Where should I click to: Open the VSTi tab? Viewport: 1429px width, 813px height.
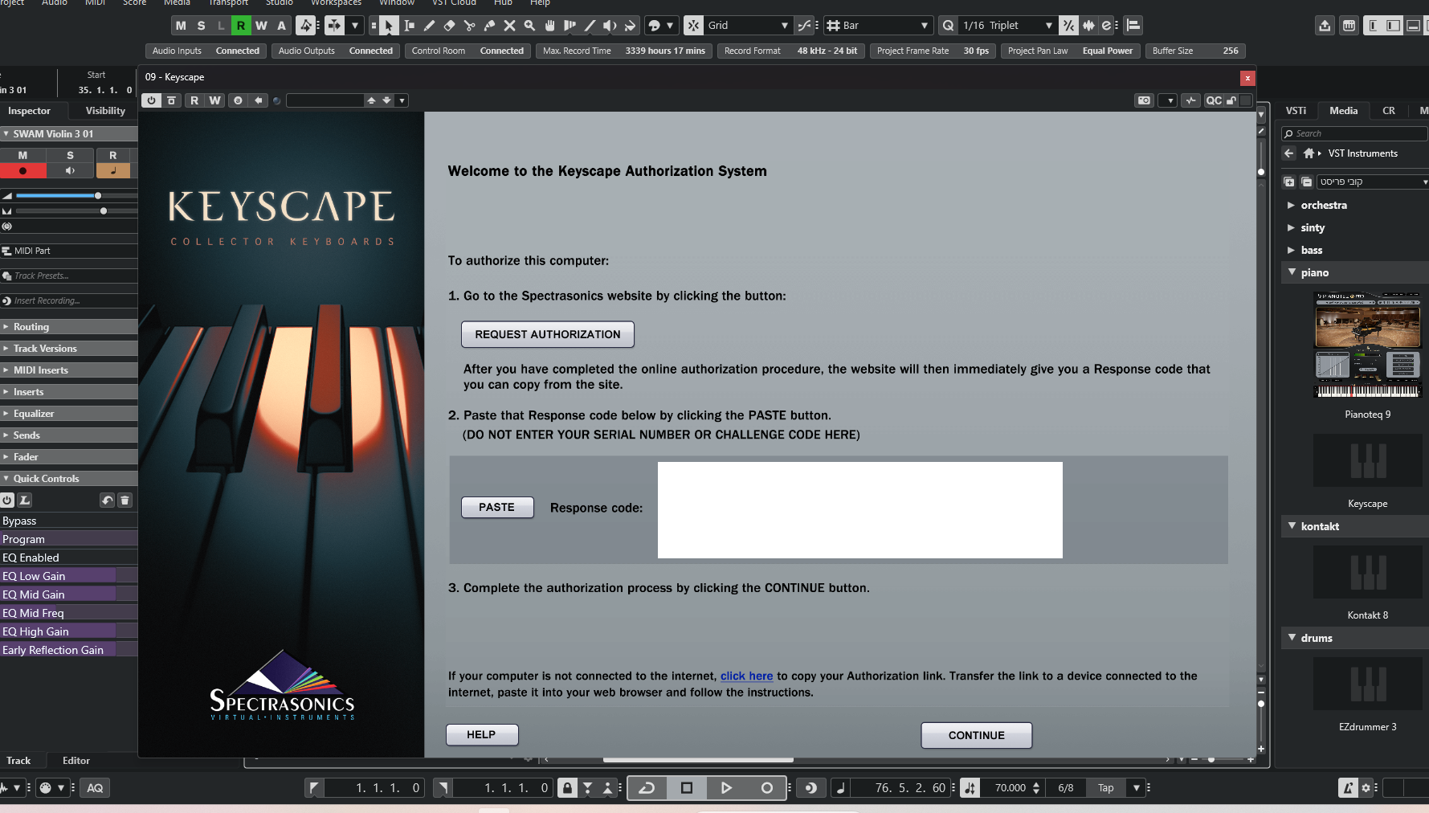(1296, 111)
